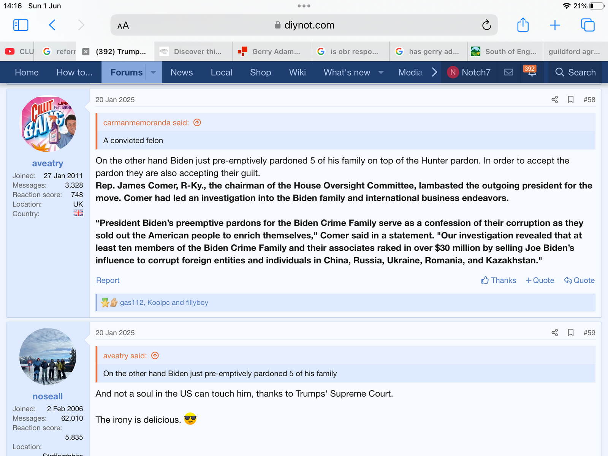This screenshot has width=608, height=456.
Task: Toggle the Safari sidebar panel
Action: (x=21, y=25)
